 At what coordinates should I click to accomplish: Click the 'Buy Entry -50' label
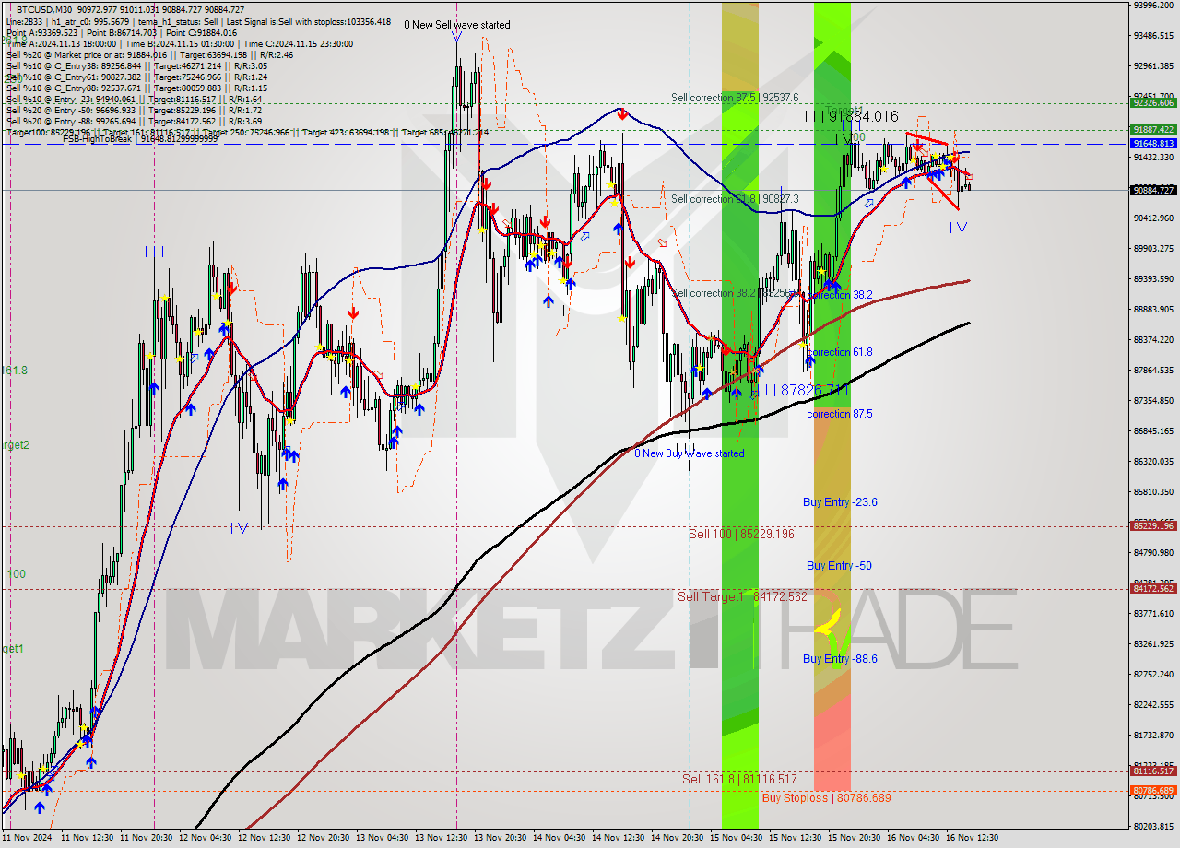click(839, 566)
